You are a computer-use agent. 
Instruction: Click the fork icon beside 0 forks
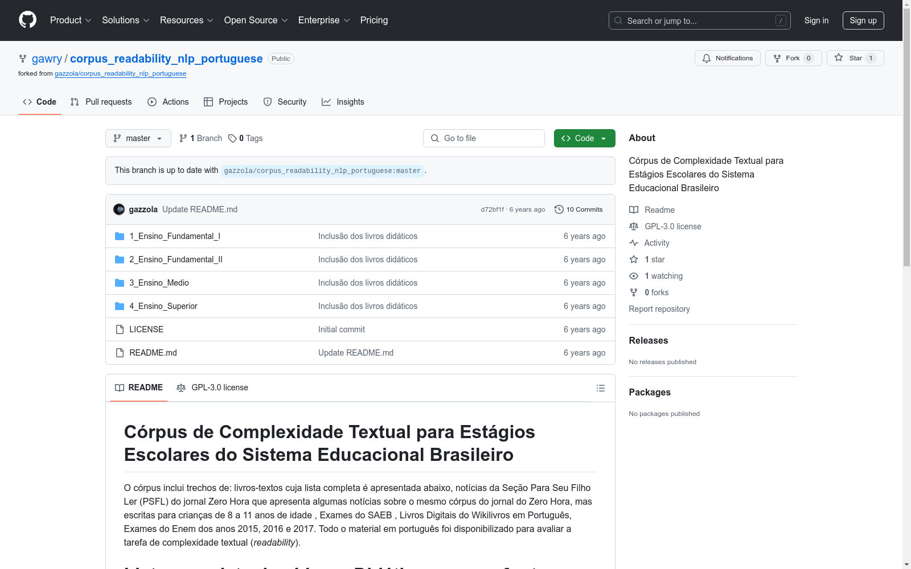[x=634, y=292]
